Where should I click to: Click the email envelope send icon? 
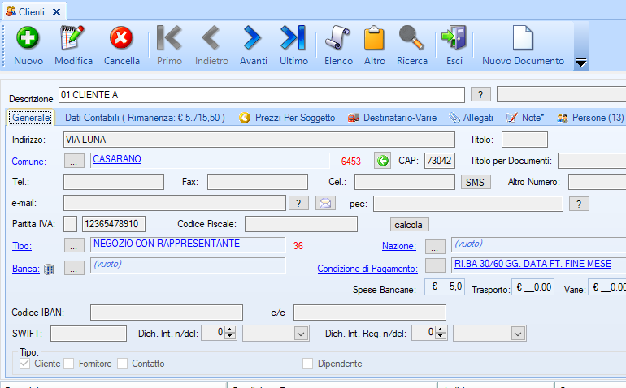tap(325, 203)
